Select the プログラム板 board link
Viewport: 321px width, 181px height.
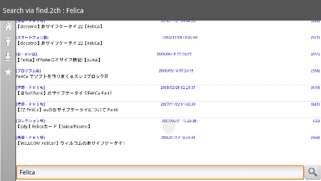(29, 71)
